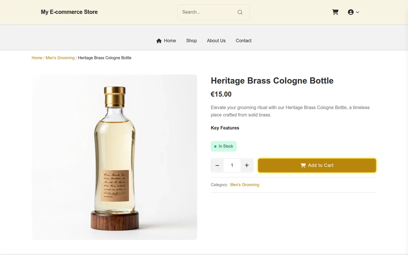Screen dimensions: 408x255
Task: Click the house icon beside Home
Action: pyautogui.click(x=159, y=41)
